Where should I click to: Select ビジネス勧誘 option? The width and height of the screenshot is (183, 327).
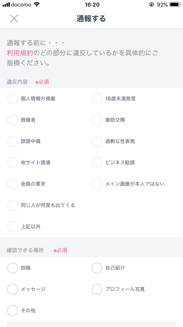[x=97, y=163]
